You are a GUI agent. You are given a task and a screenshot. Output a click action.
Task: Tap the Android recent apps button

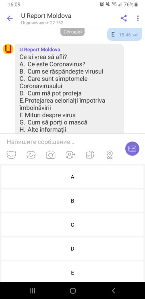[33, 291]
